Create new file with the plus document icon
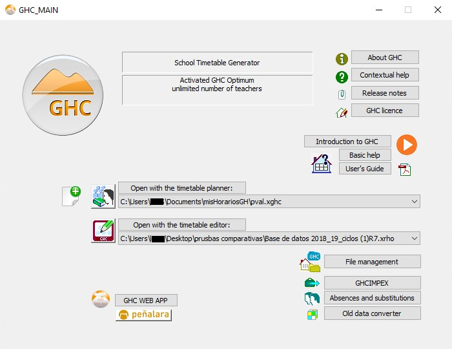 72,196
